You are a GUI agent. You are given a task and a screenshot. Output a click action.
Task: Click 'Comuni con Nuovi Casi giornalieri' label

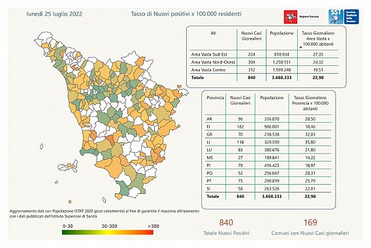(310, 233)
